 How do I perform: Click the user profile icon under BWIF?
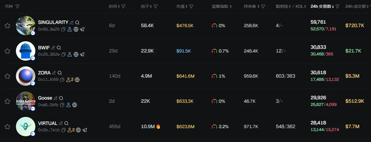click(70, 54)
